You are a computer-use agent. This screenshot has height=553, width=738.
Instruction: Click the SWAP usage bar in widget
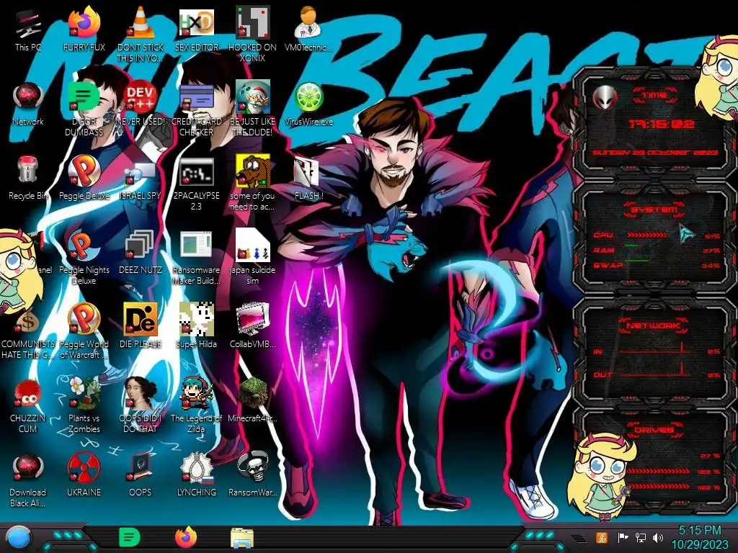pos(637,260)
